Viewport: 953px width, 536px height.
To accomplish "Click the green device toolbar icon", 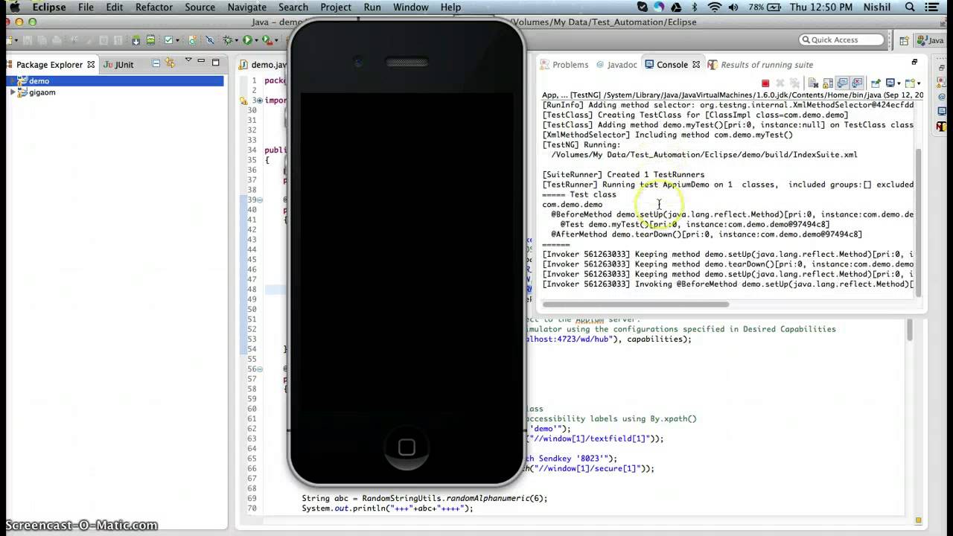I will click(x=151, y=40).
